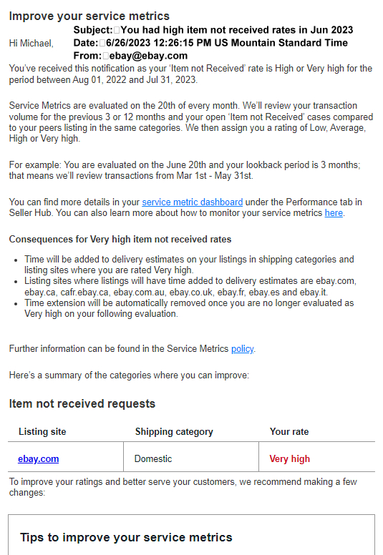Click the 'Improve your service metrics' heading
Image resolution: width=383 pixels, height=555 pixels.
click(89, 16)
